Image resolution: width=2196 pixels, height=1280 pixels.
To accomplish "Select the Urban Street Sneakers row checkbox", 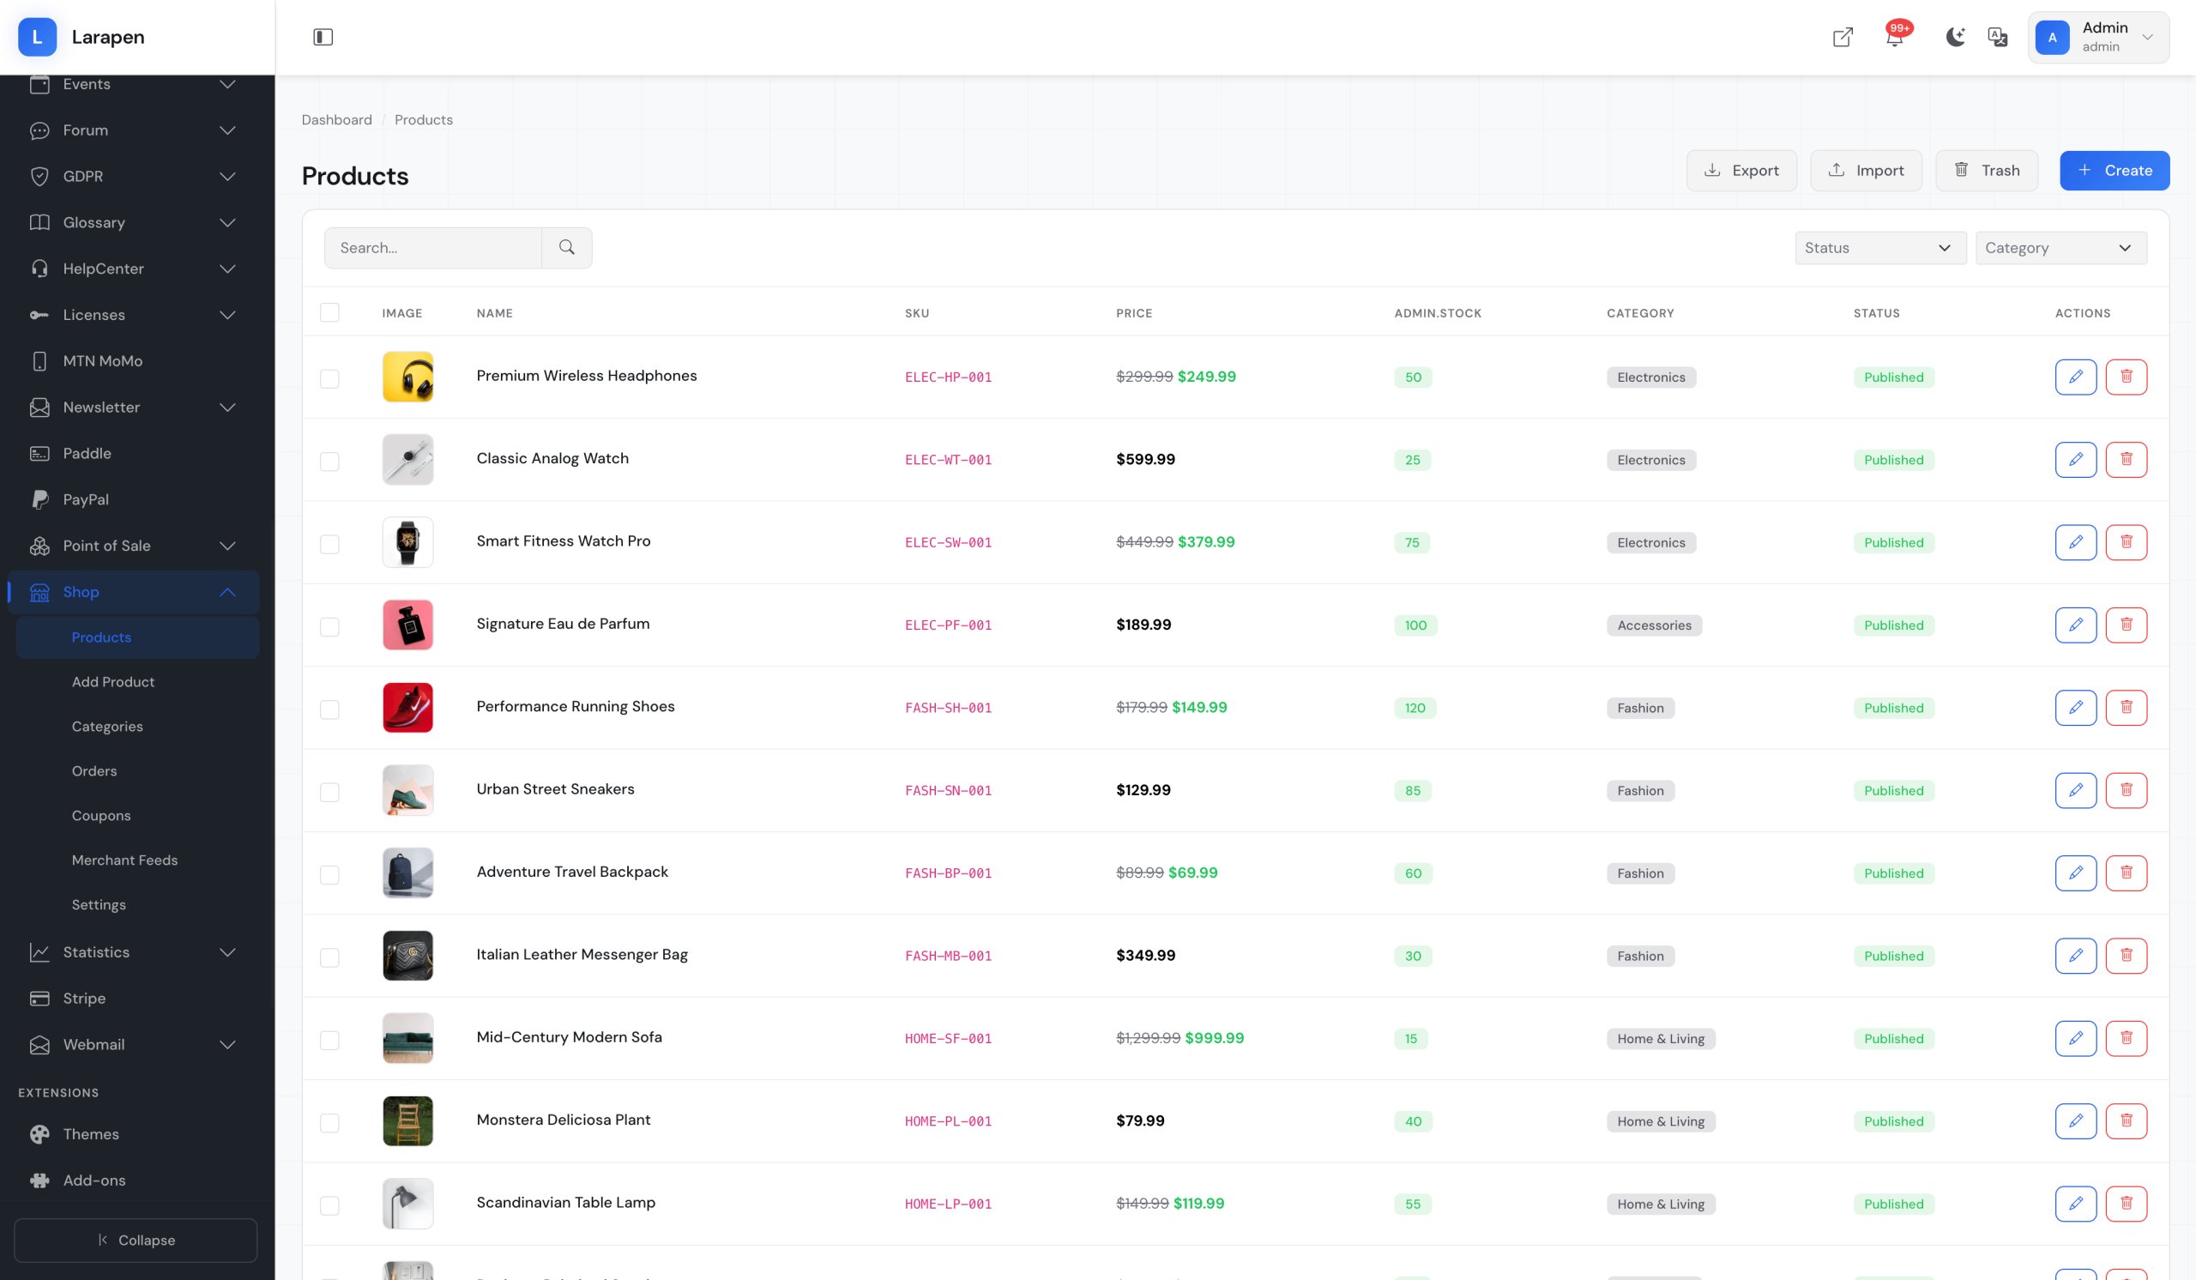I will point(329,791).
